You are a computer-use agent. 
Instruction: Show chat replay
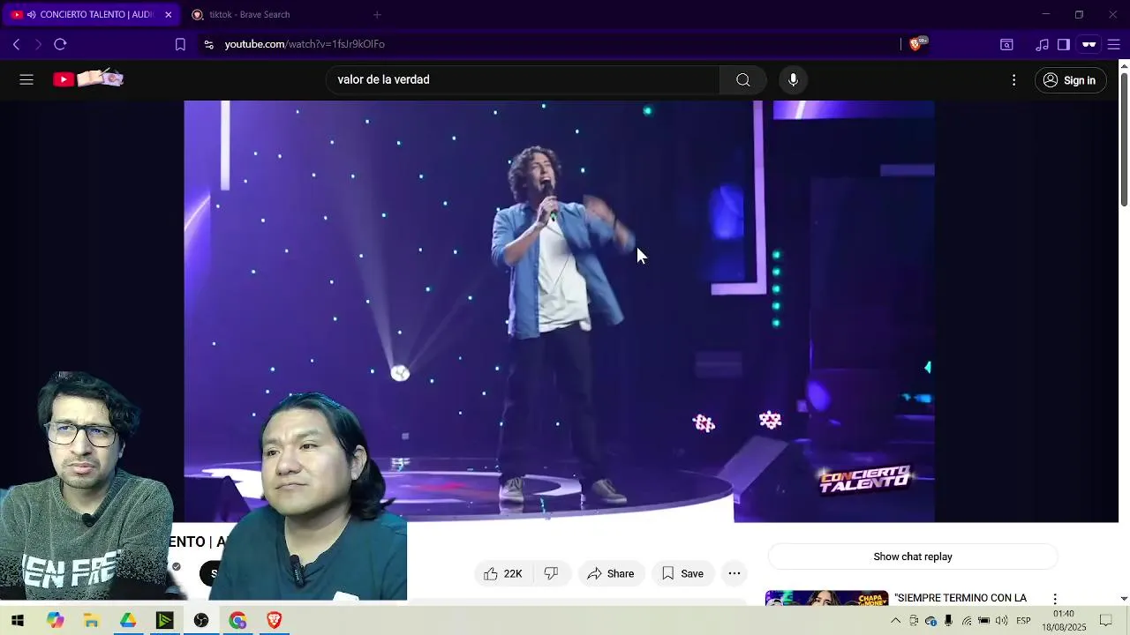point(913,557)
